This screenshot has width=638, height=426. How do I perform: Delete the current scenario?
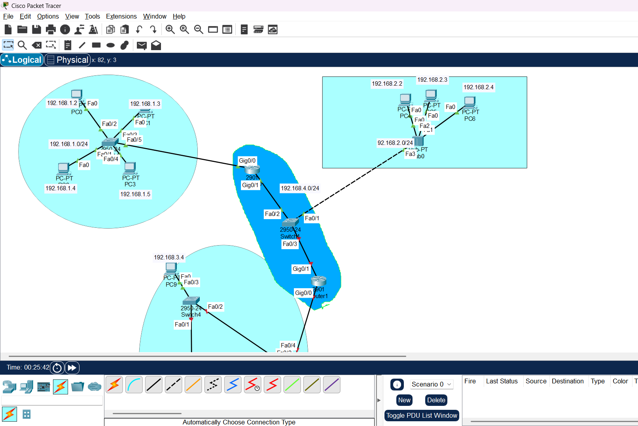click(436, 400)
